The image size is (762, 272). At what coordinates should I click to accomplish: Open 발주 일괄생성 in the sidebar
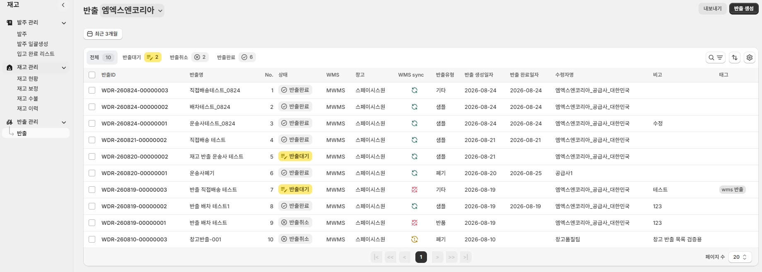click(32, 44)
